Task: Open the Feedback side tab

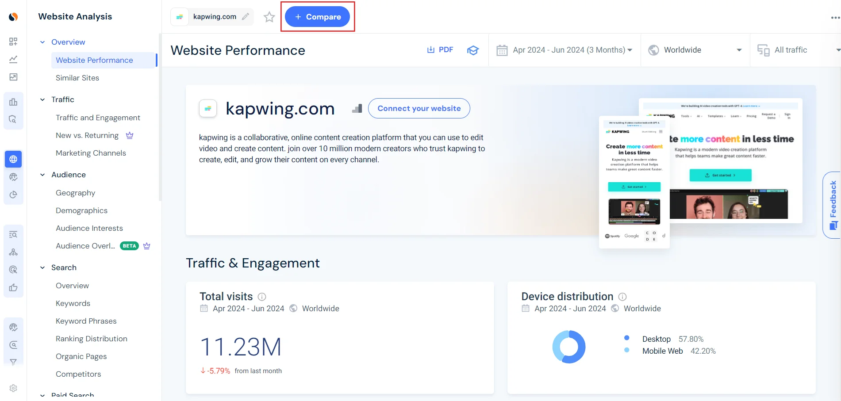Action: point(832,205)
